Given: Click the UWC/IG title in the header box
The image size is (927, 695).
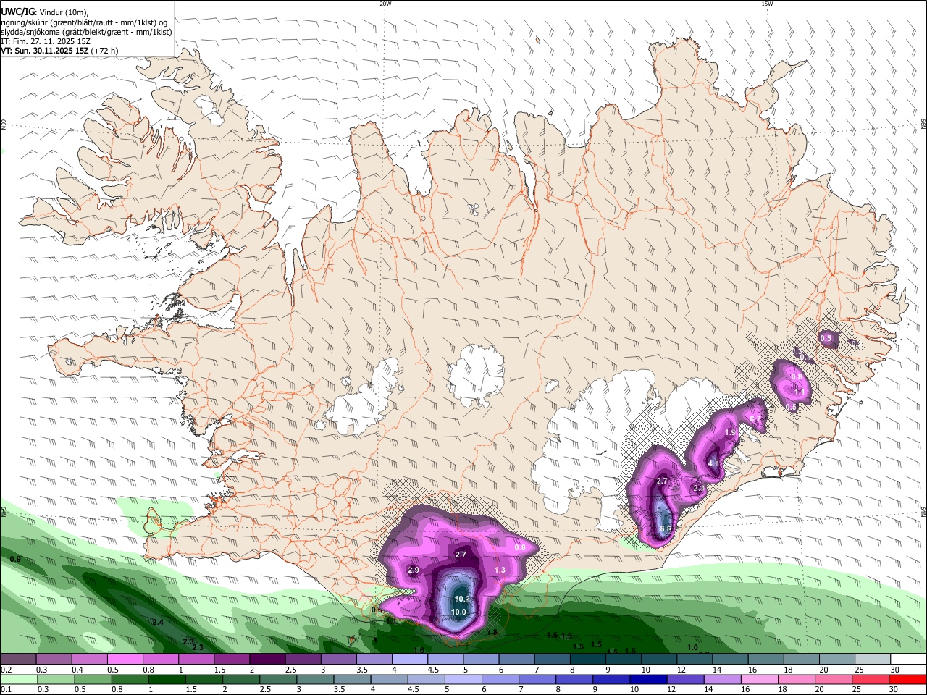Looking at the screenshot, I should [x=17, y=12].
